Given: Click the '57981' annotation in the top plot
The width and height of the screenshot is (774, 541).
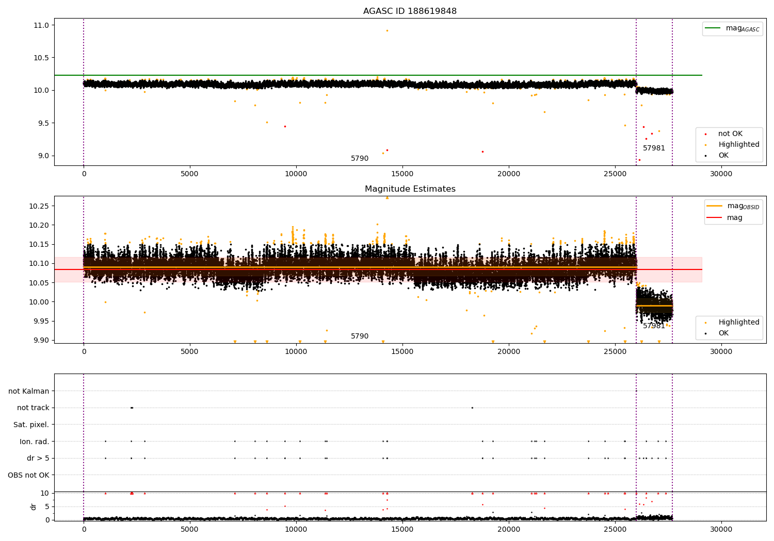Looking at the screenshot, I should [x=654, y=148].
